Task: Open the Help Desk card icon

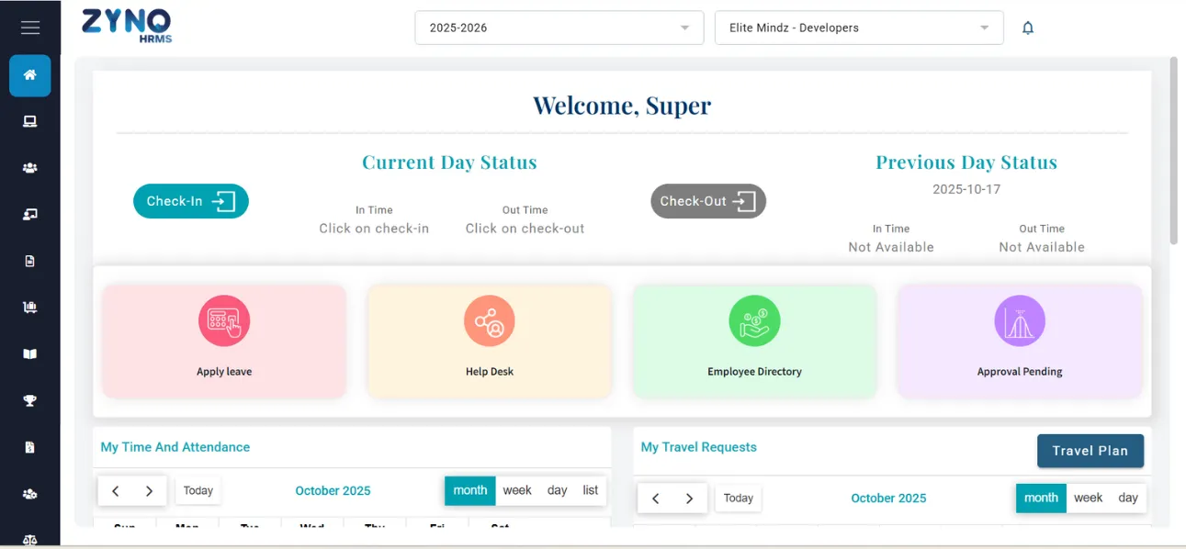Action: 489,320
